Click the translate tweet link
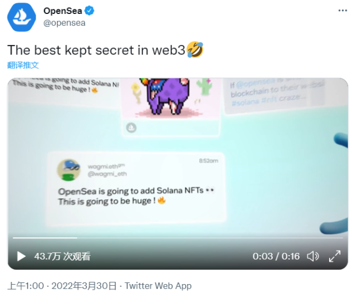 23,65
